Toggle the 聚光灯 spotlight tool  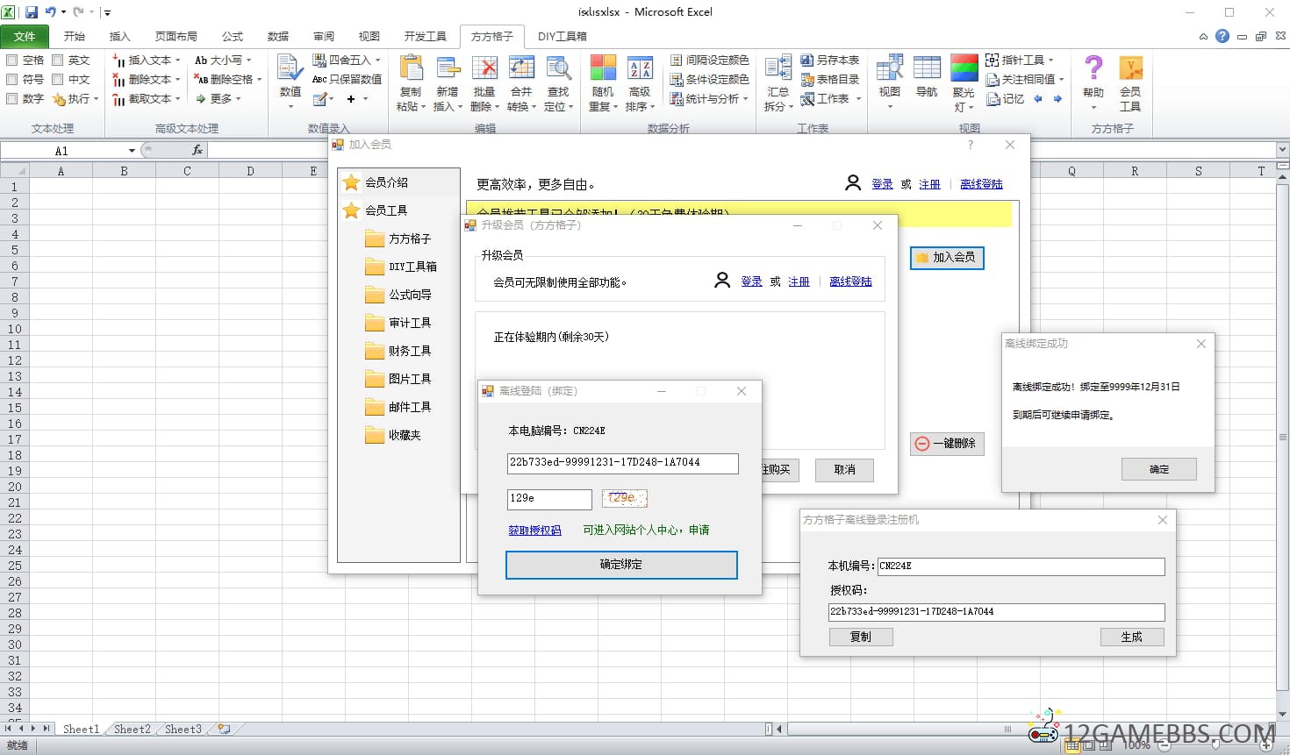point(964,84)
